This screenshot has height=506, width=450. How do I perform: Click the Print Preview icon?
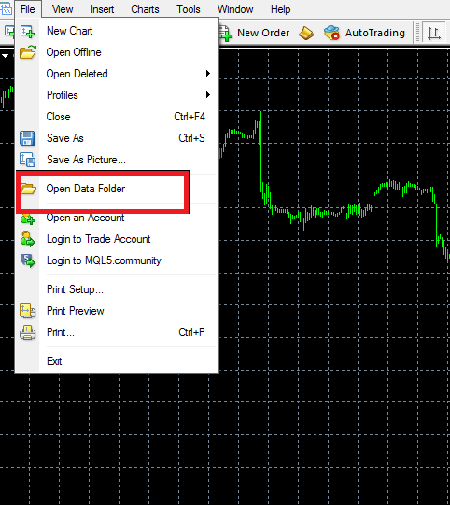click(27, 311)
